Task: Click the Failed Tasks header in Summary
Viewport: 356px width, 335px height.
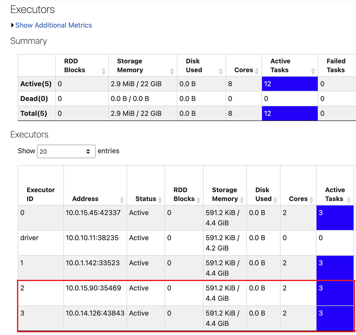Action: (x=336, y=65)
